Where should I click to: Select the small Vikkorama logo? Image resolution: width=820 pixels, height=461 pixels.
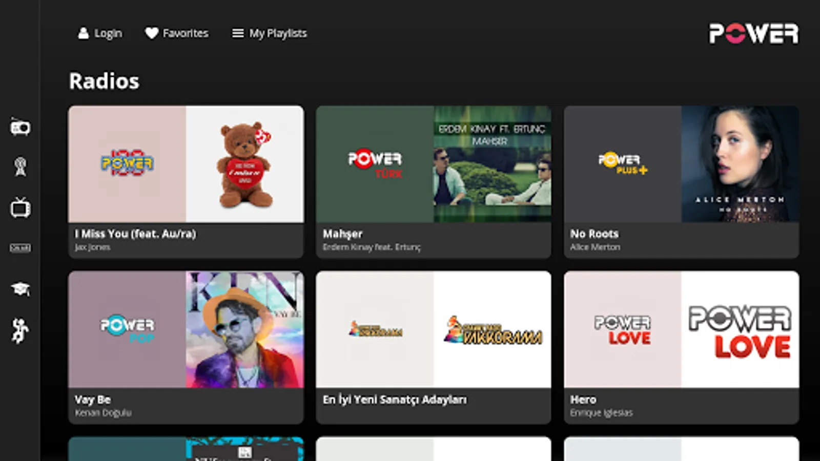point(375,329)
